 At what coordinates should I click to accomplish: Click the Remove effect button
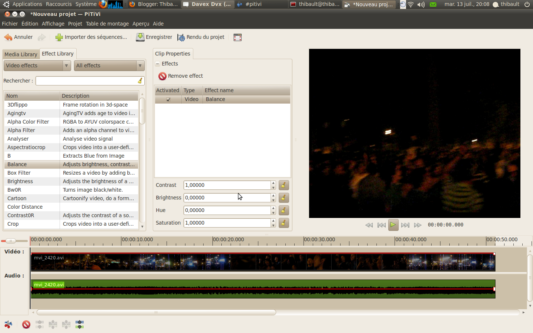click(x=181, y=76)
